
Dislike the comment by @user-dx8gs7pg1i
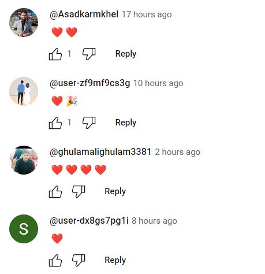click(x=79, y=260)
